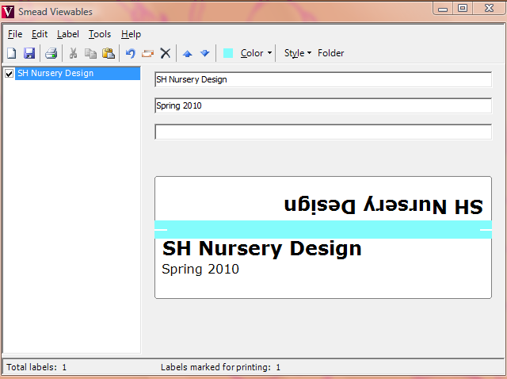507x379 pixels.
Task: Delete the label with the X icon
Action: point(166,53)
